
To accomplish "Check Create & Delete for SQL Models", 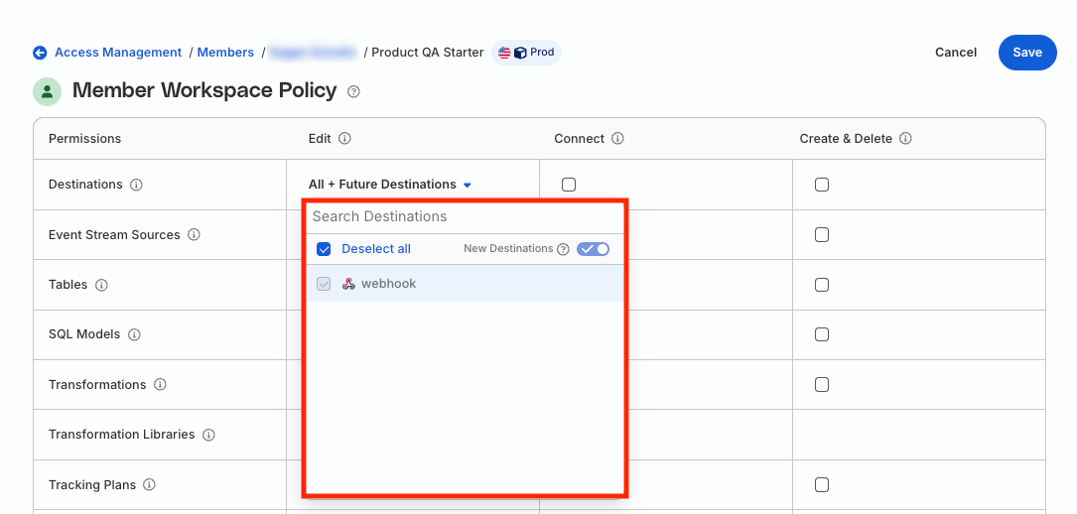I will (822, 334).
